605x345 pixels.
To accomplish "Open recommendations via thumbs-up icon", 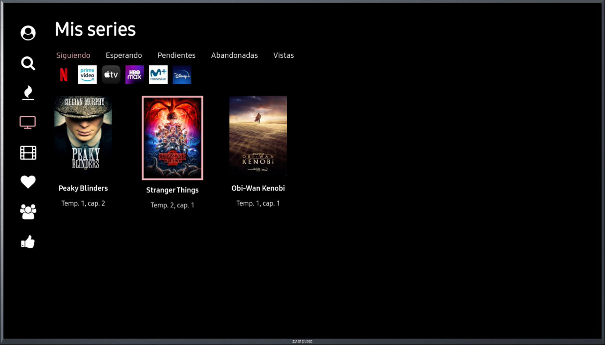I will pos(28,242).
